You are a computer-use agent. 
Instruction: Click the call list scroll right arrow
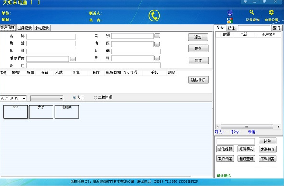click(x=278, y=127)
